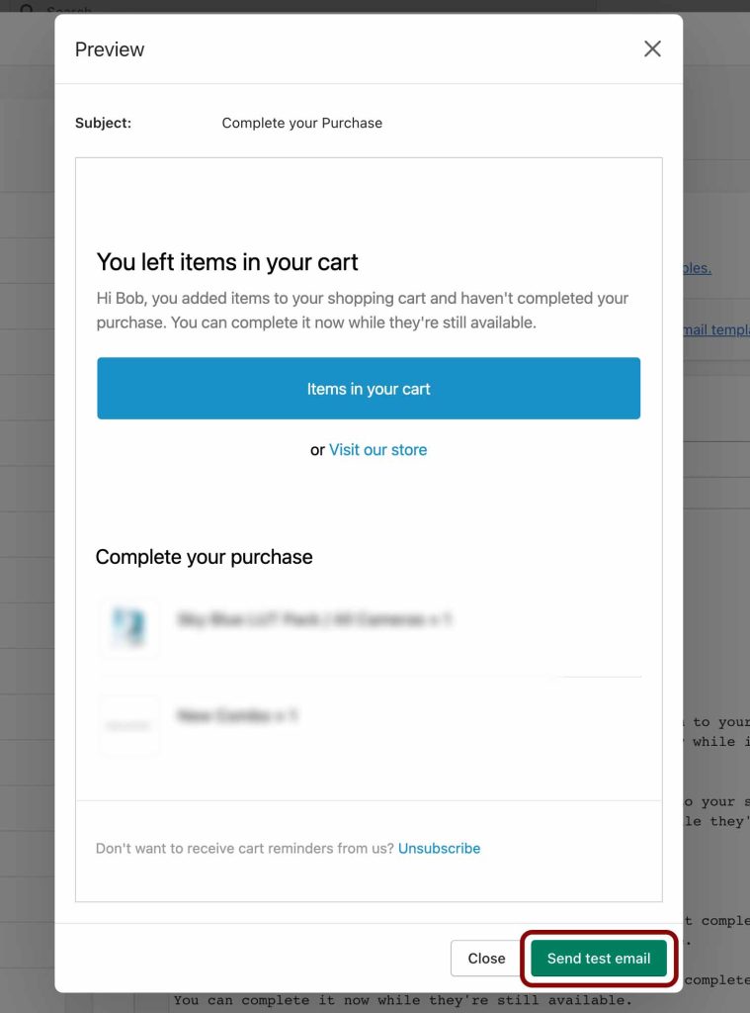Click the Complete your purchase section heading

point(204,557)
